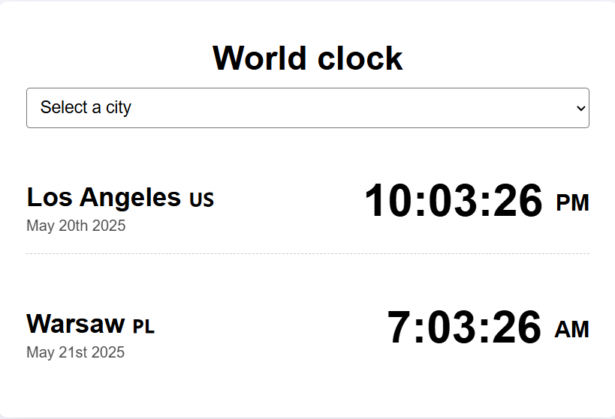Viewport: 615px width, 419px height.
Task: Click the Select a city placeholder text
Action: [86, 107]
